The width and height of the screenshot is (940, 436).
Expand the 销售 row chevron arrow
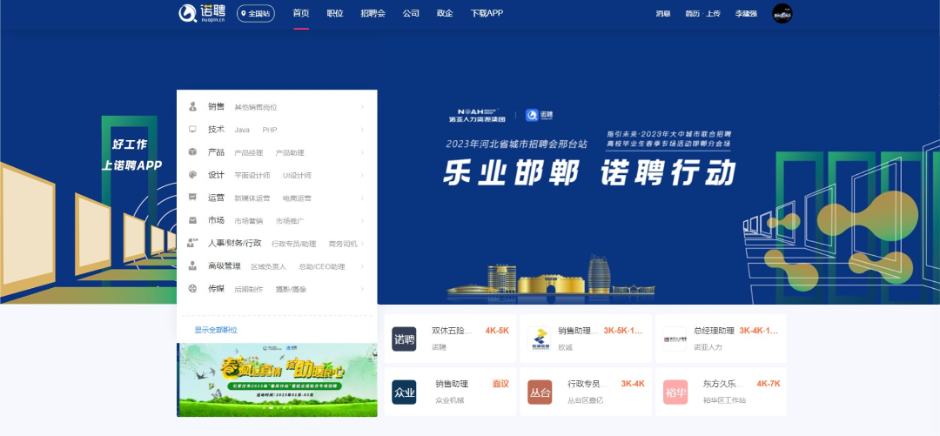coord(362,107)
